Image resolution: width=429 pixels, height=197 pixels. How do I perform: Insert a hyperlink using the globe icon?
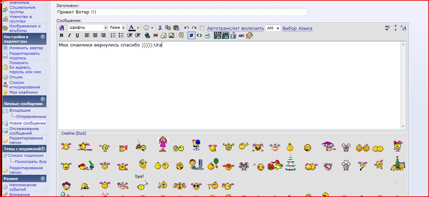point(148,35)
